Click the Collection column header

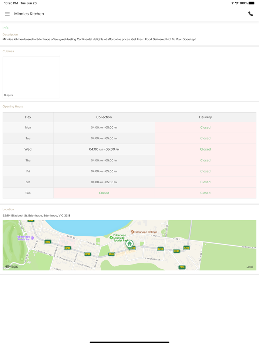click(104, 117)
